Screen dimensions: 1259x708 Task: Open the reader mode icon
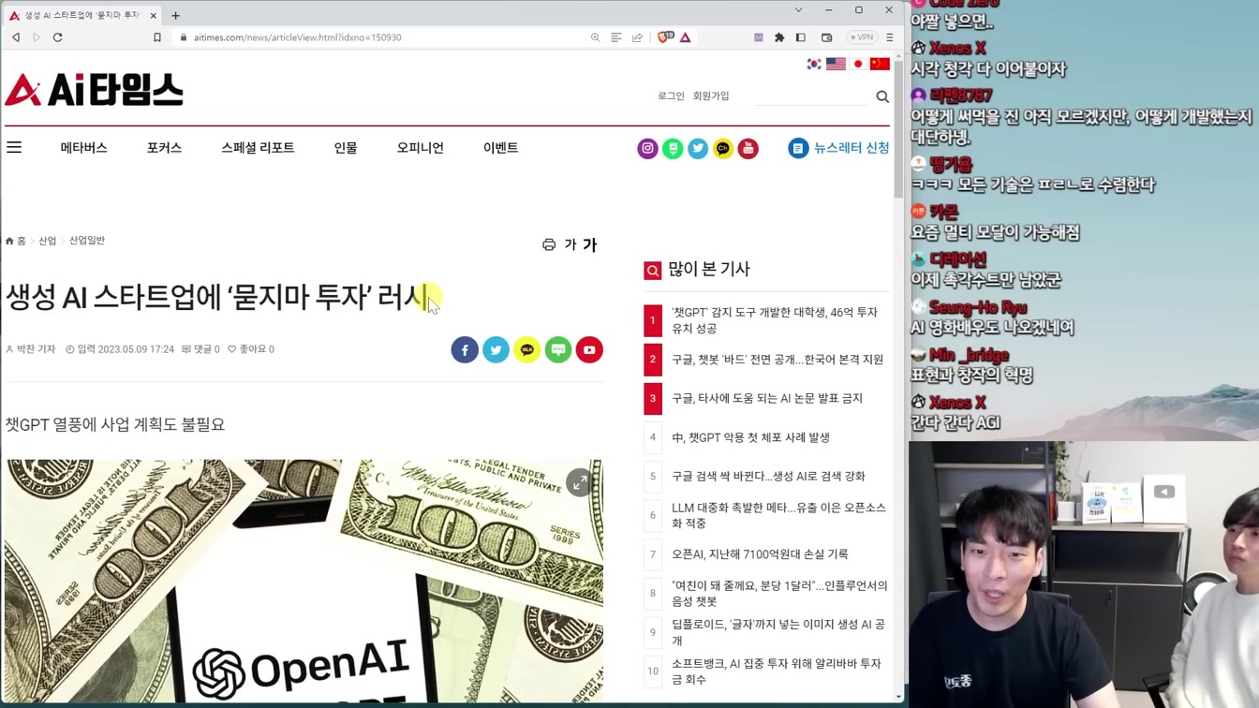615,37
